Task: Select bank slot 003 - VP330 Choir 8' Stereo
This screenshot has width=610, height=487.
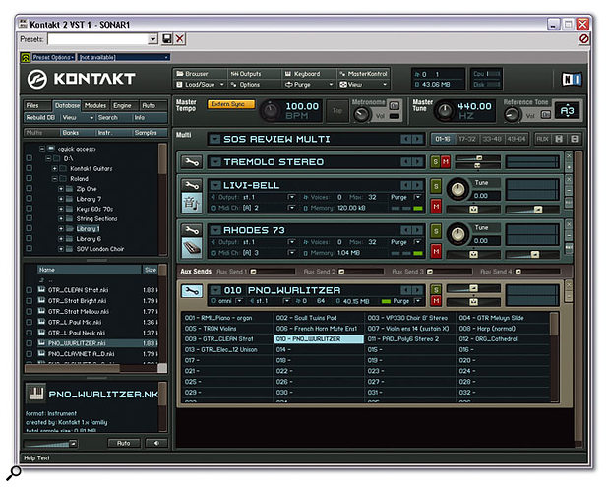Action: tap(410, 318)
